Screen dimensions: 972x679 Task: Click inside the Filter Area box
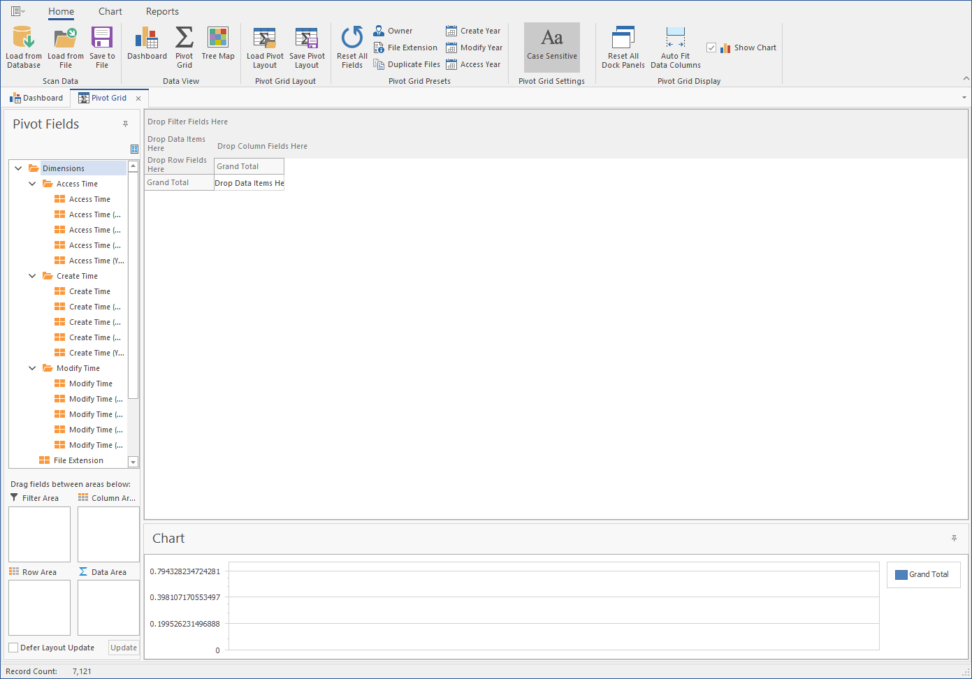pos(39,534)
